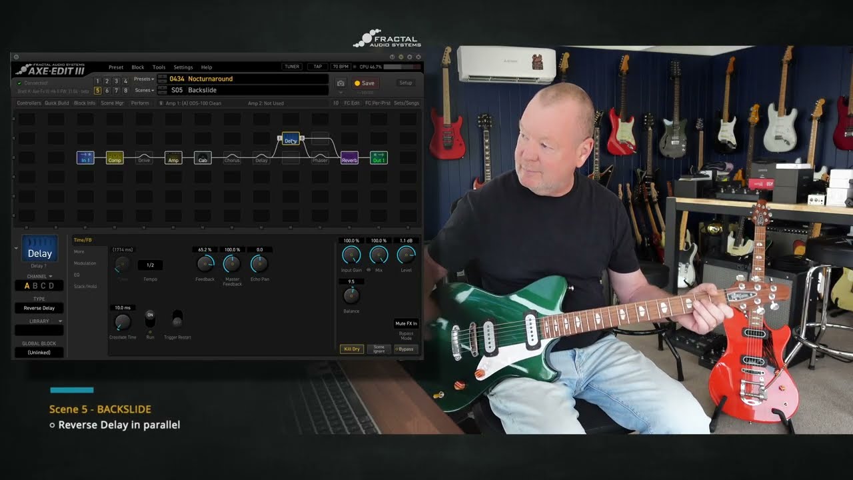Toggle Scene Ignore

click(379, 349)
